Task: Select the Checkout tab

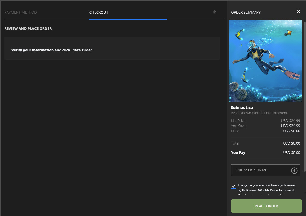Action: tap(99, 12)
